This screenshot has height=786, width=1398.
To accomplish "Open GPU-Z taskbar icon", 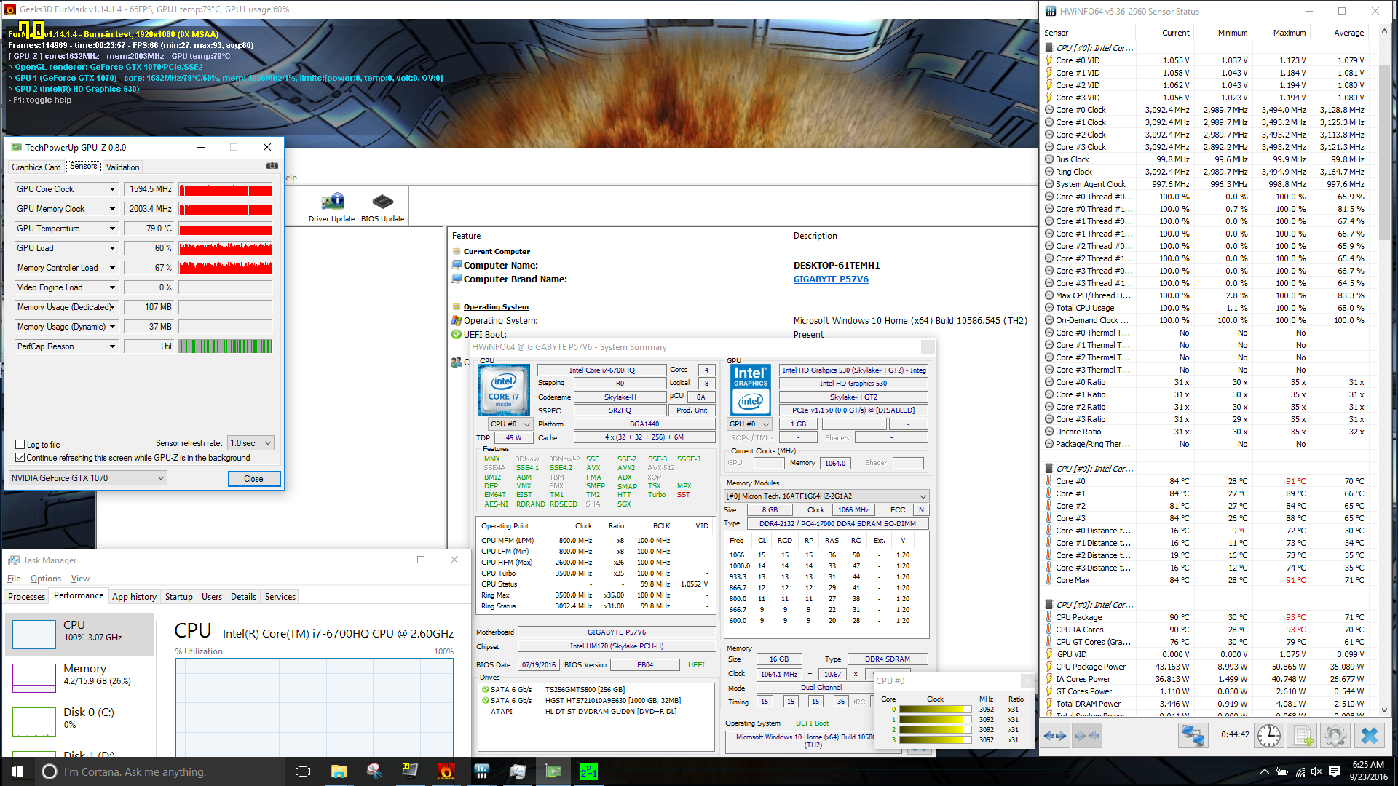I will click(x=553, y=771).
